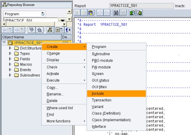This screenshot has width=191, height=135.
Task: Click the Copy icon in editor toolbar
Action: [x=84, y=13]
